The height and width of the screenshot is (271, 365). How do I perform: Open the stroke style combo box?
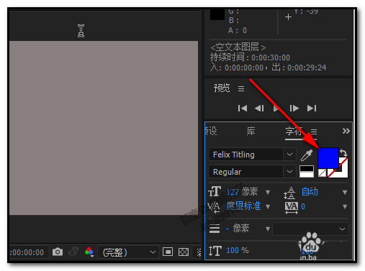(x=310, y=229)
